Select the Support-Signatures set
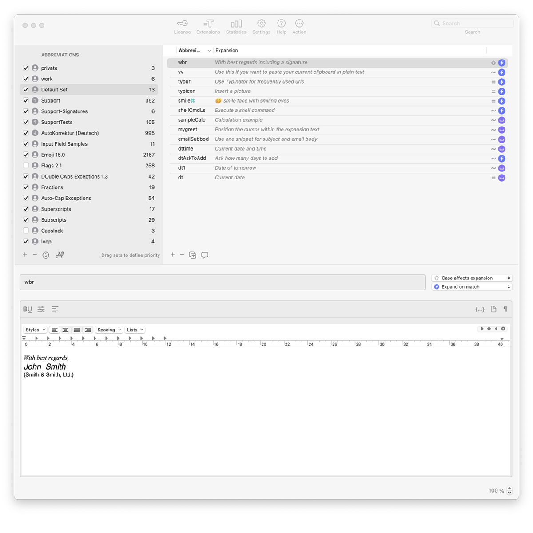 point(89,111)
